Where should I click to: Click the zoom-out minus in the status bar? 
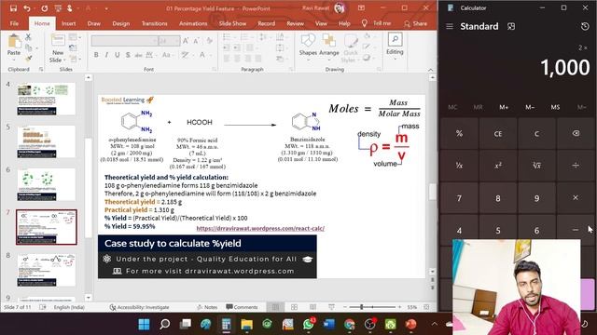[345, 307]
